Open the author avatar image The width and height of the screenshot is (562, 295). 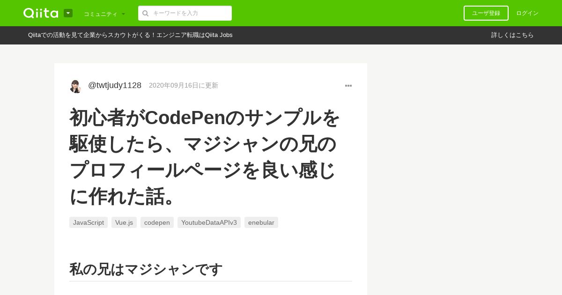(x=76, y=86)
